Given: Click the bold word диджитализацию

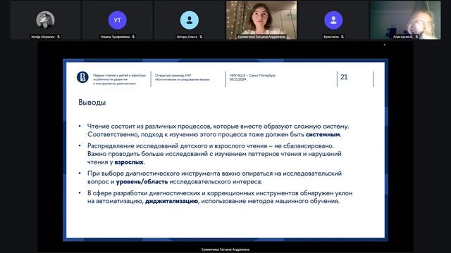Looking at the screenshot, I should [171, 201].
